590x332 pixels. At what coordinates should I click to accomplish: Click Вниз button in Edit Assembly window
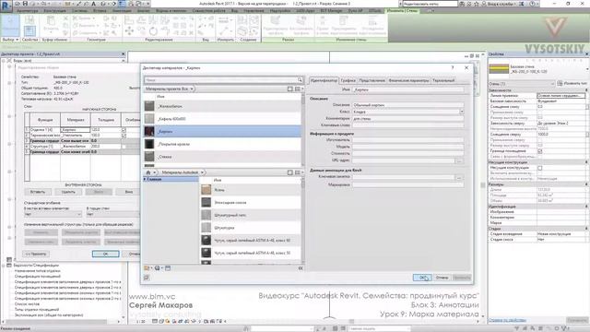coord(129,192)
